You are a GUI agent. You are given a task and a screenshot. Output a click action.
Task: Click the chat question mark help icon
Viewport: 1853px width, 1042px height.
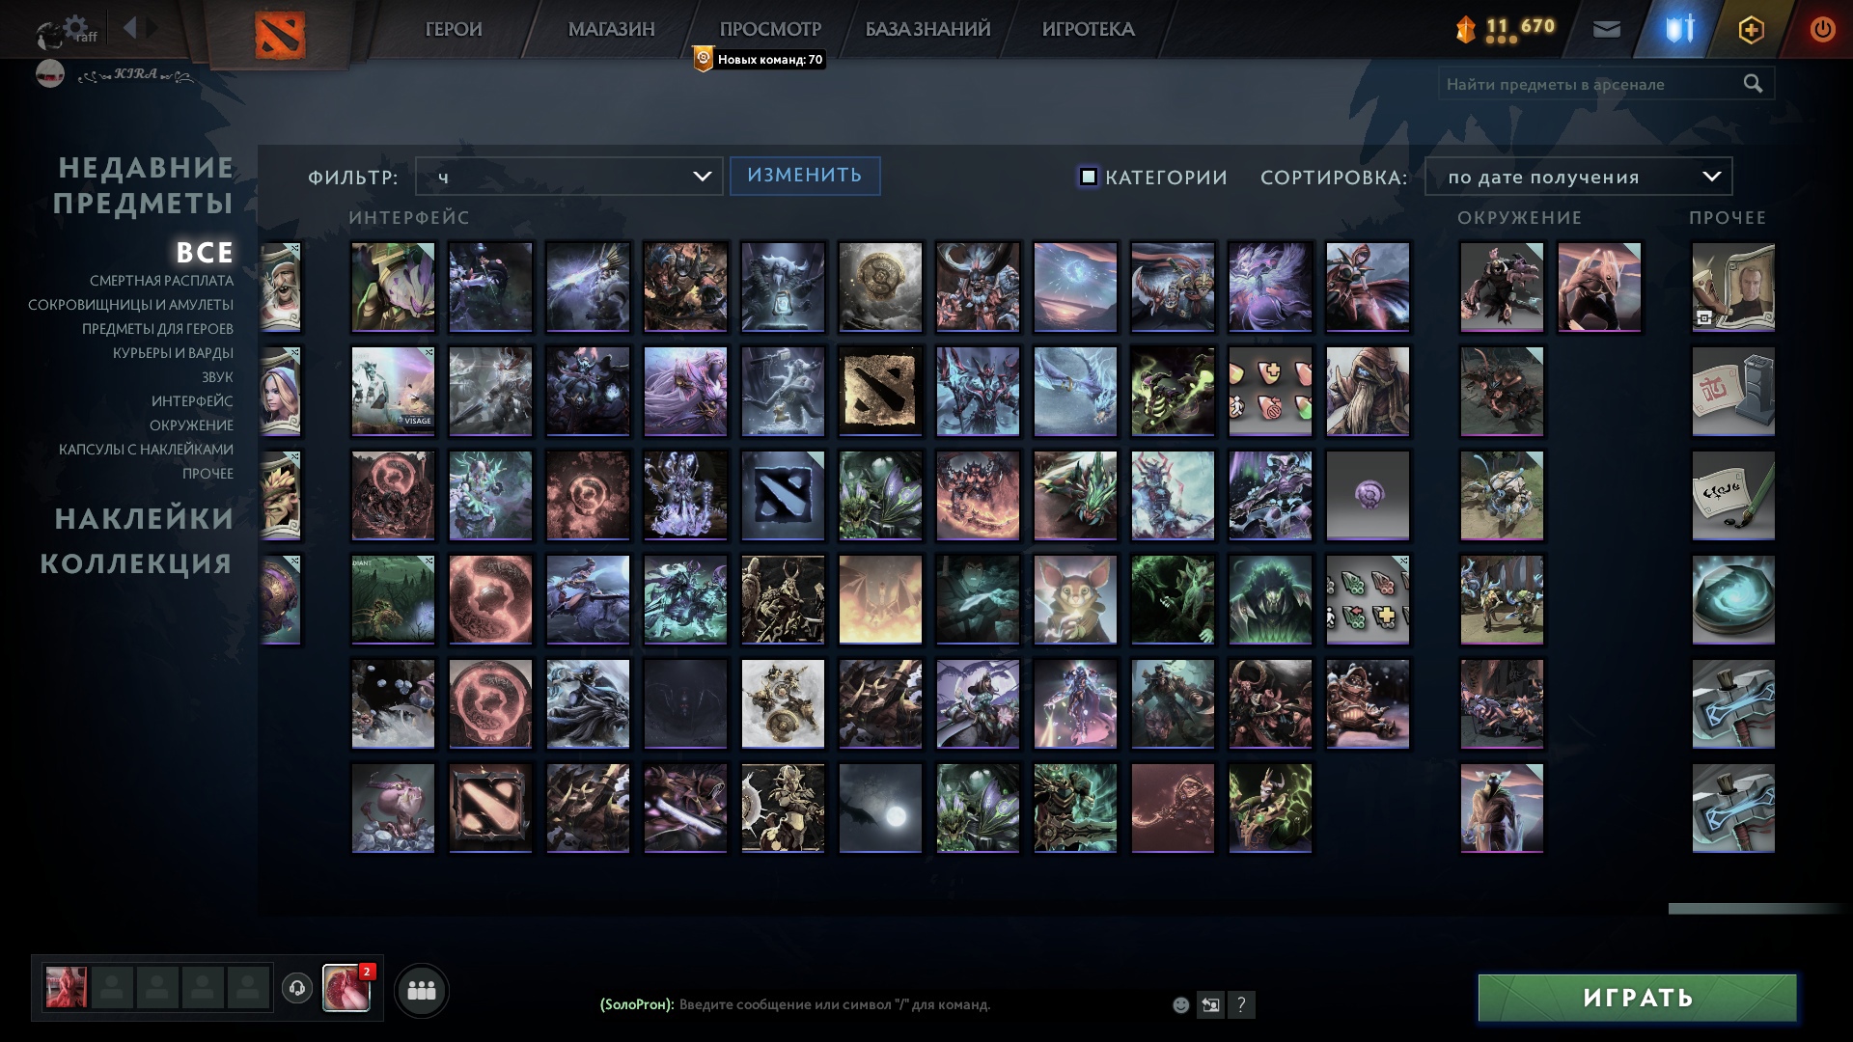1241,1005
